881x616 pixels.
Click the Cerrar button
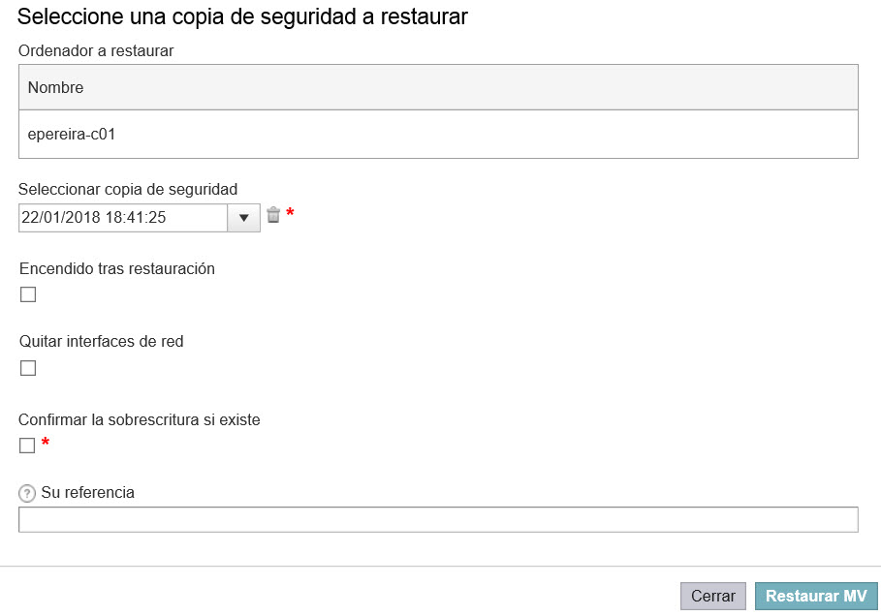tap(713, 596)
